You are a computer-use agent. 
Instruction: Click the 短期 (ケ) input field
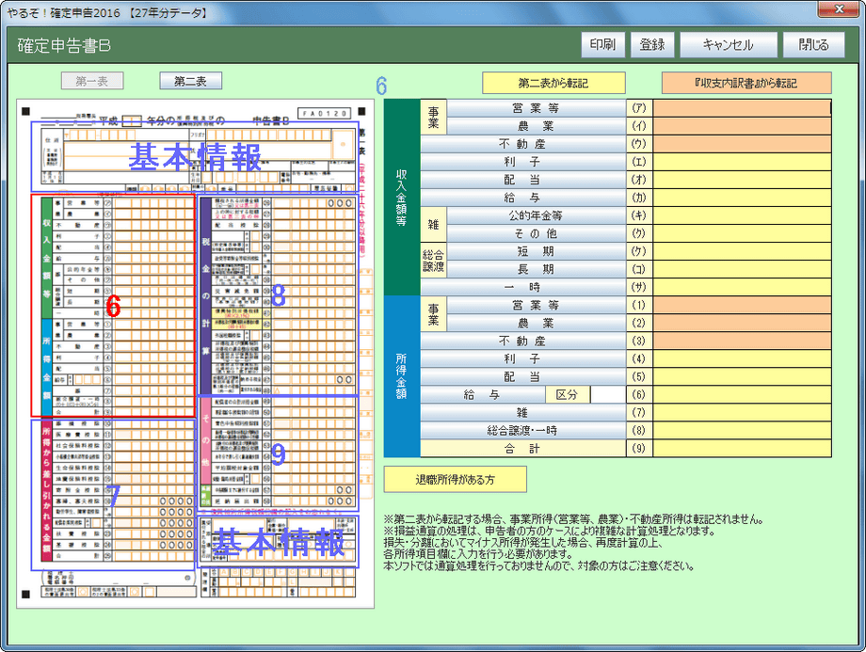click(x=742, y=252)
